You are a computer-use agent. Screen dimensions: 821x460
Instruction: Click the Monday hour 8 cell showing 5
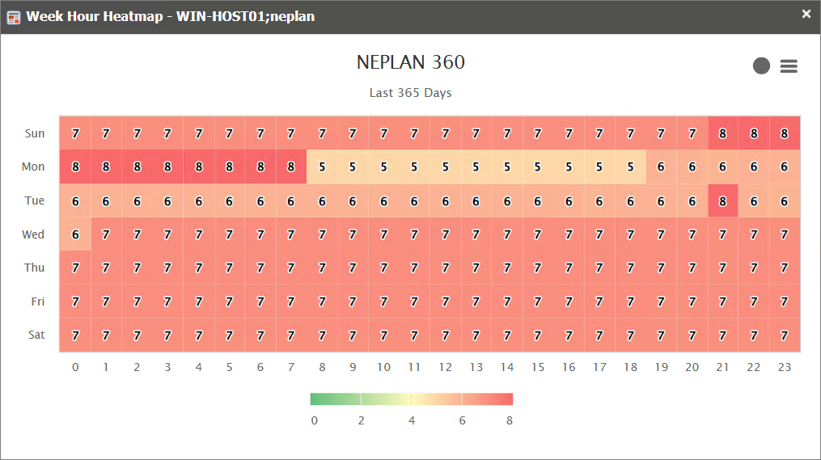click(322, 167)
